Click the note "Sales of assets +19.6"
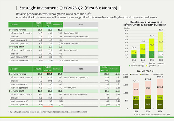 tap(71, 33)
